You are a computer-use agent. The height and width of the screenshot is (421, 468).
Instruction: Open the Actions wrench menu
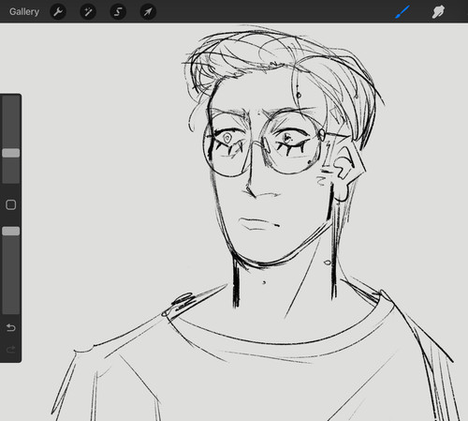(58, 12)
